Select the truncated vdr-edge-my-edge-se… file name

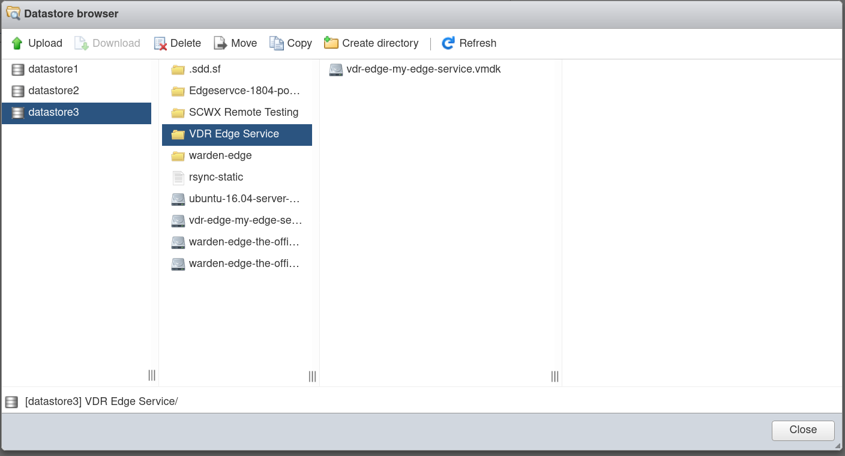pos(245,221)
